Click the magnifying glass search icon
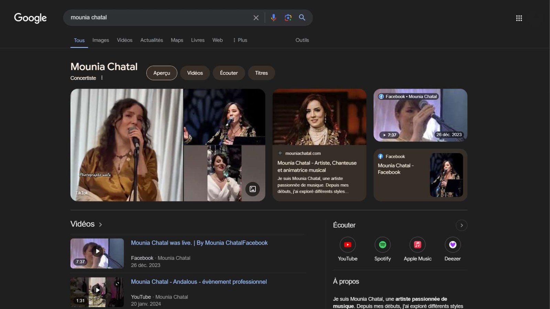 (x=302, y=18)
